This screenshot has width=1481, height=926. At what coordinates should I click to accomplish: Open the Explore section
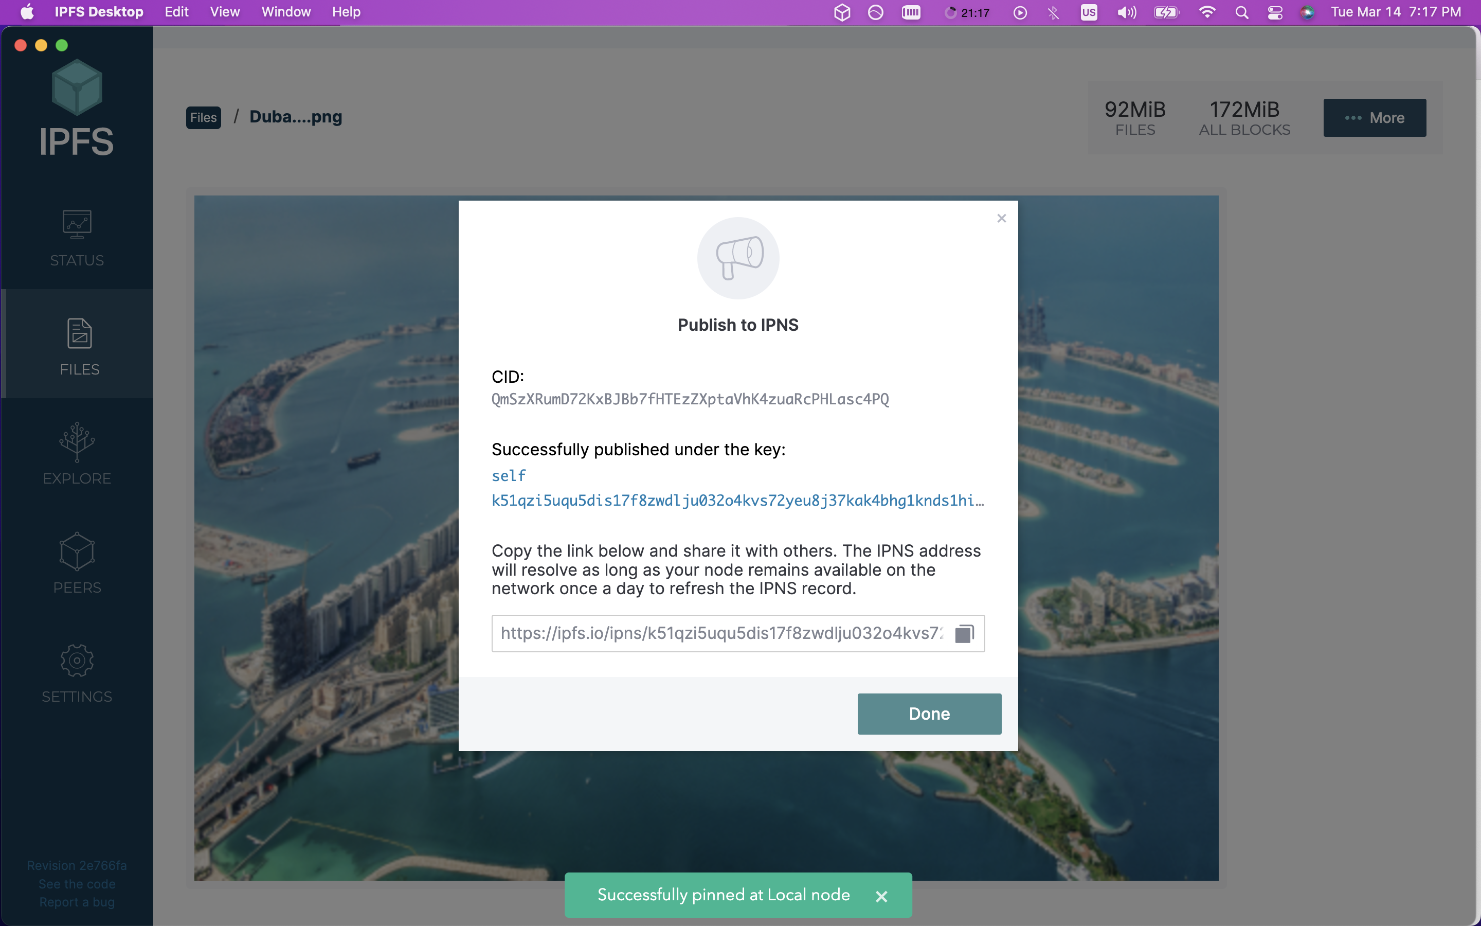[77, 455]
